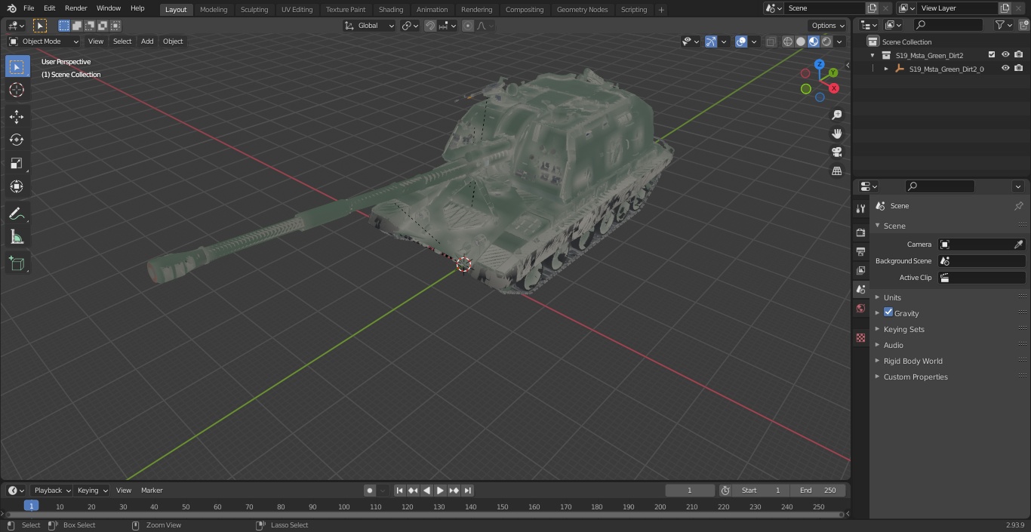Viewport: 1031px width, 532px height.
Task: Switch to the Modeling workspace tab
Action: click(214, 10)
